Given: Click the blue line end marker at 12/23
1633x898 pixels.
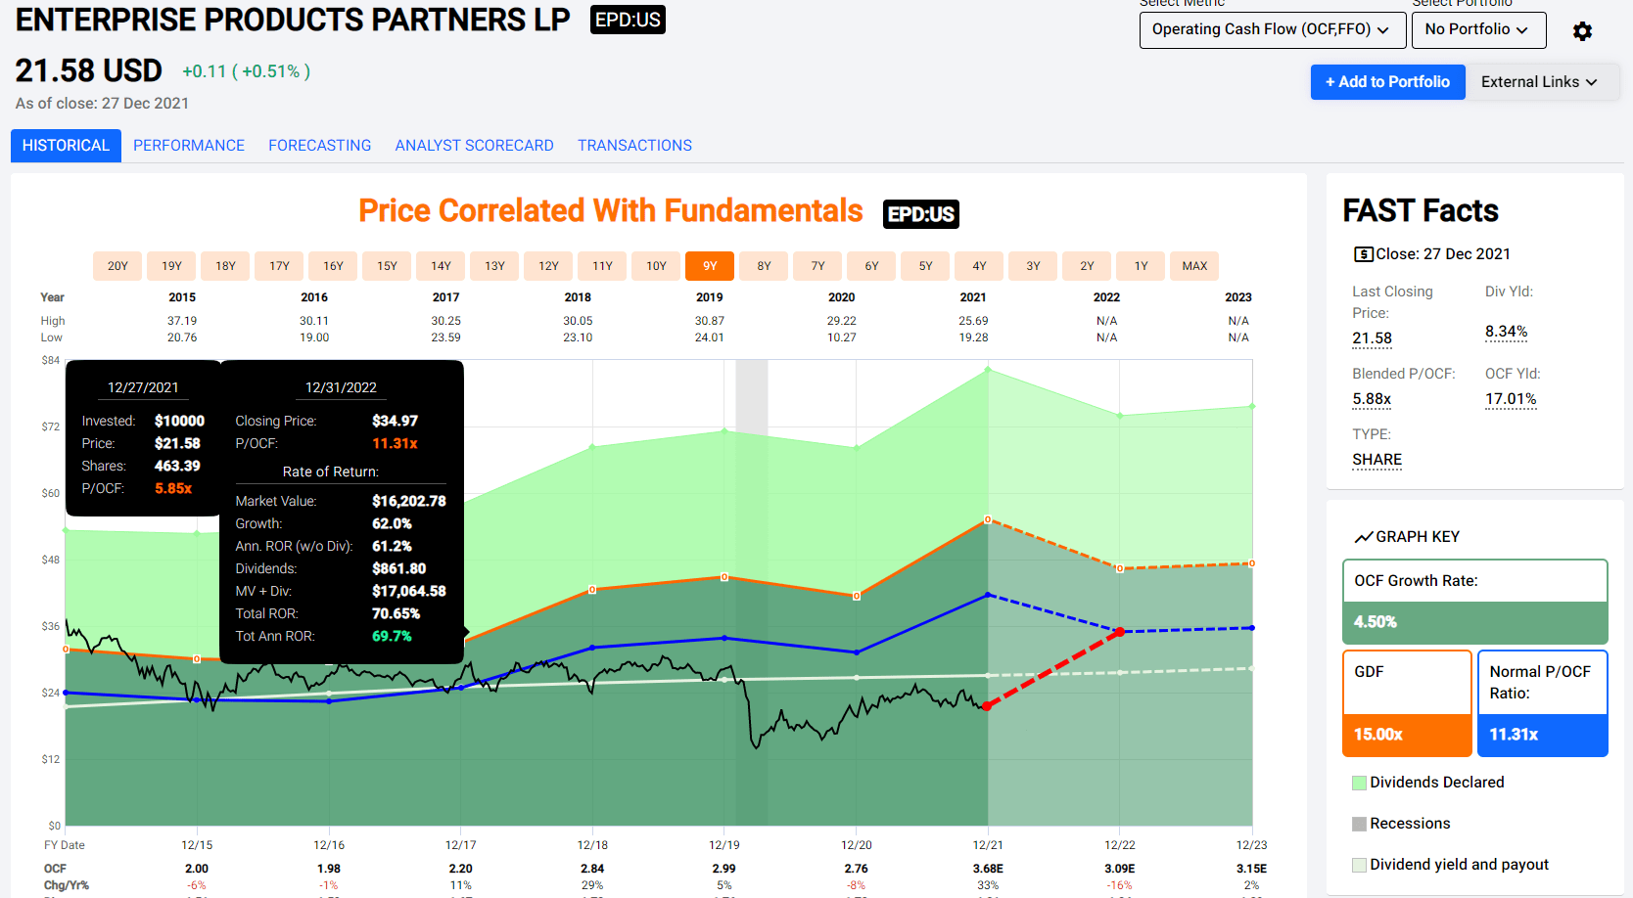Looking at the screenshot, I should click(1252, 628).
